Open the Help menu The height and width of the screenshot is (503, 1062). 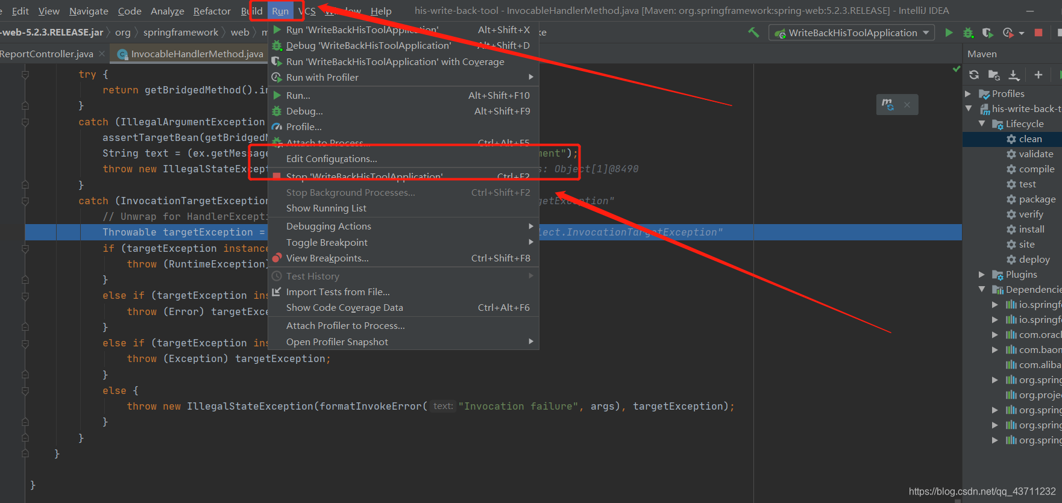coord(381,11)
